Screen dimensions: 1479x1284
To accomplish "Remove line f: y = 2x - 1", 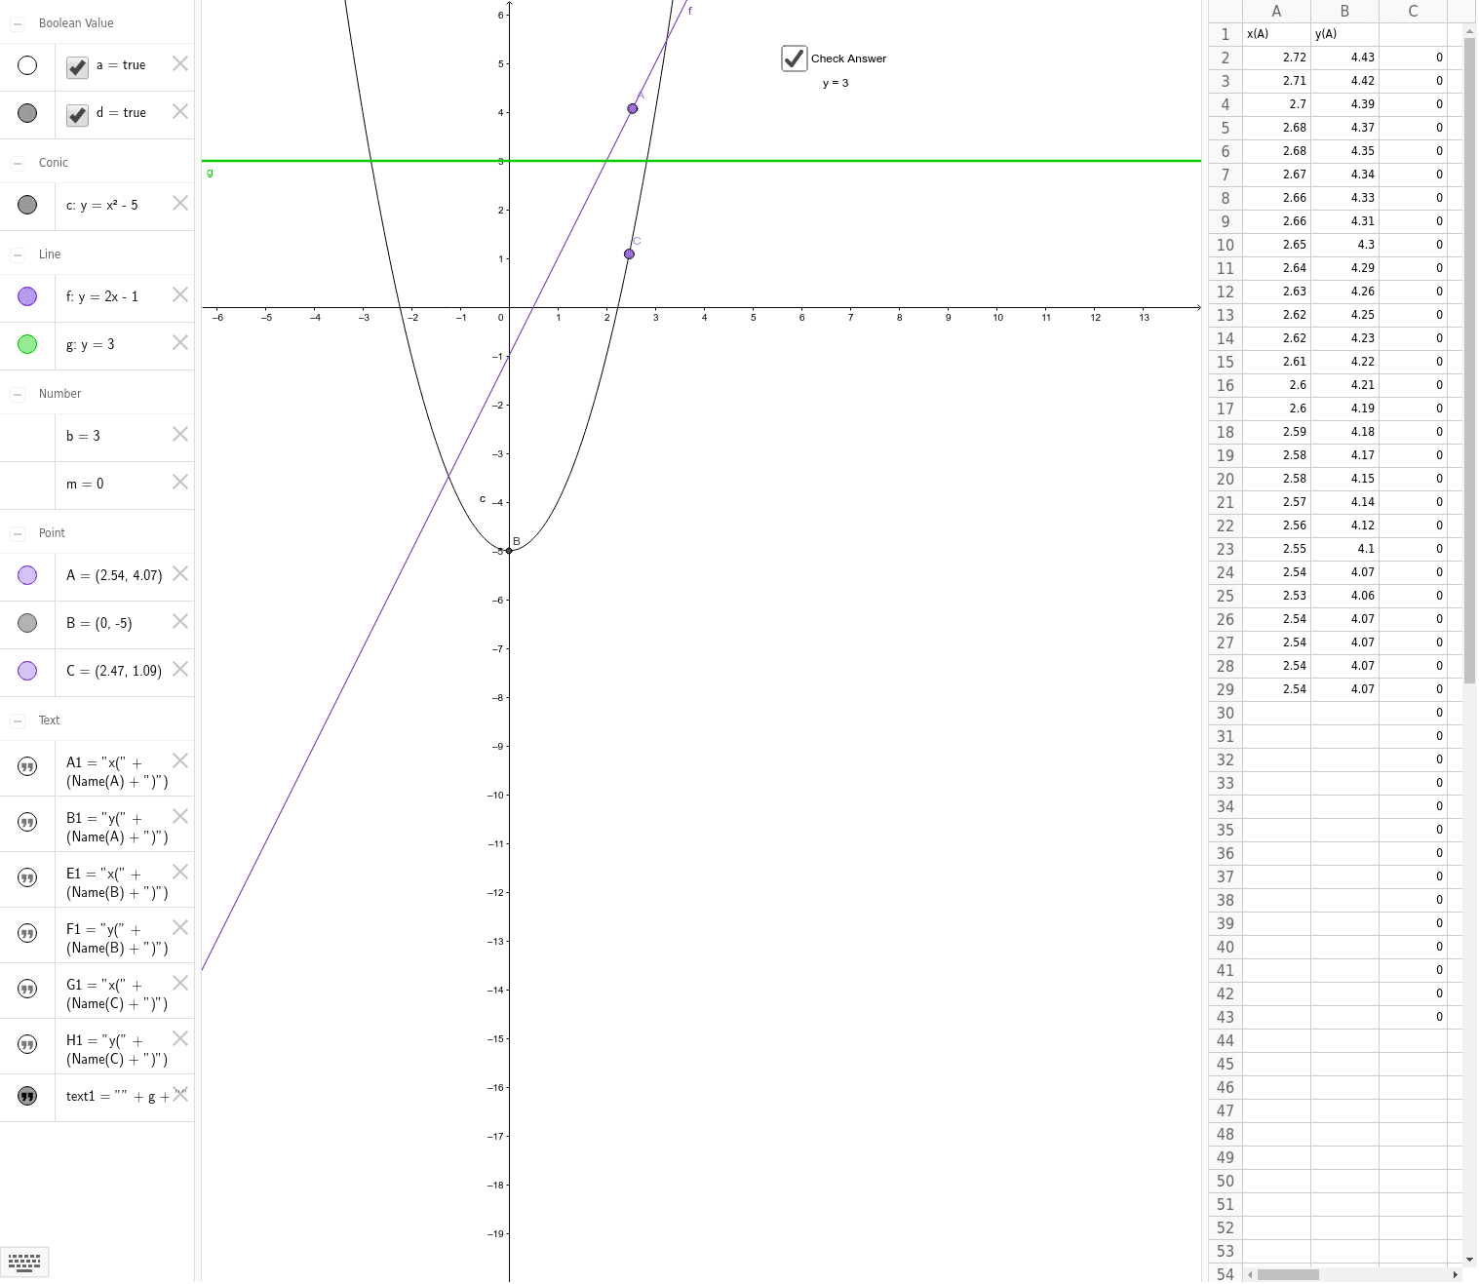I will click(x=180, y=294).
